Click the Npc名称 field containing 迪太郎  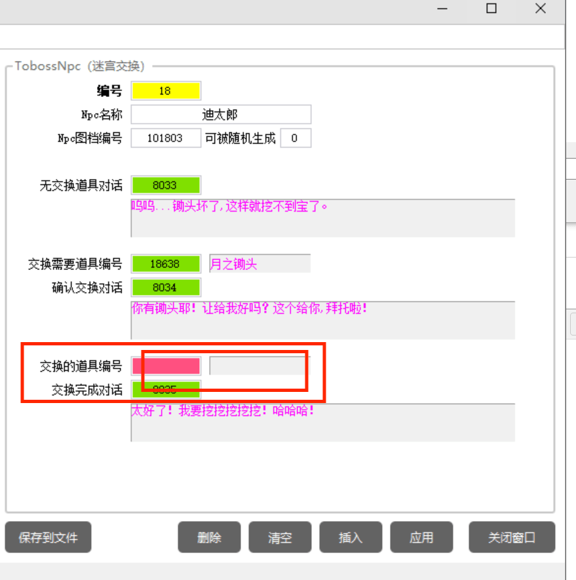(x=221, y=114)
